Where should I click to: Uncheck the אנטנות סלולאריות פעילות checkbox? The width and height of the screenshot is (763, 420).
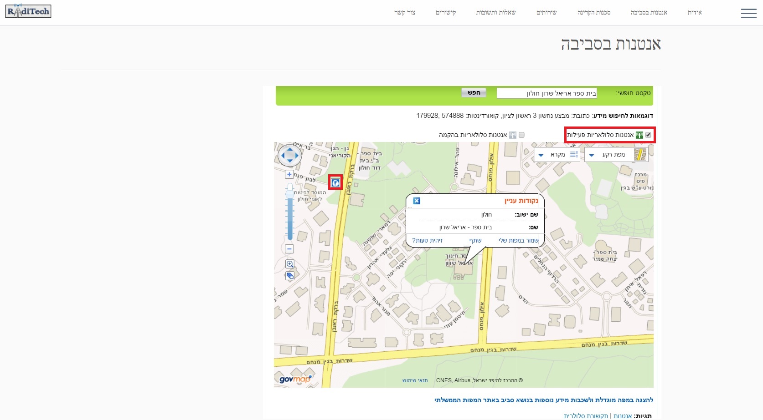coord(648,135)
